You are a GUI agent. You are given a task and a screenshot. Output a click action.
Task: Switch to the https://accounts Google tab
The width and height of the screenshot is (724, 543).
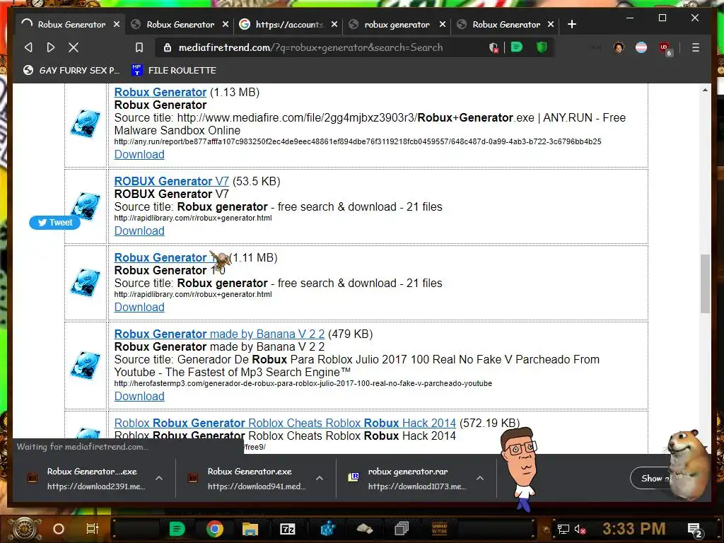[289, 25]
